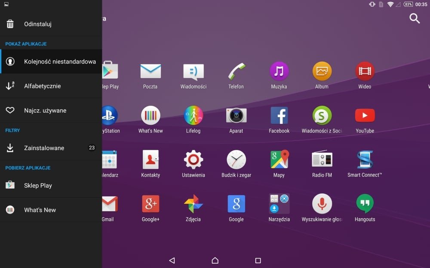Open the Album gallery app

tap(322, 71)
